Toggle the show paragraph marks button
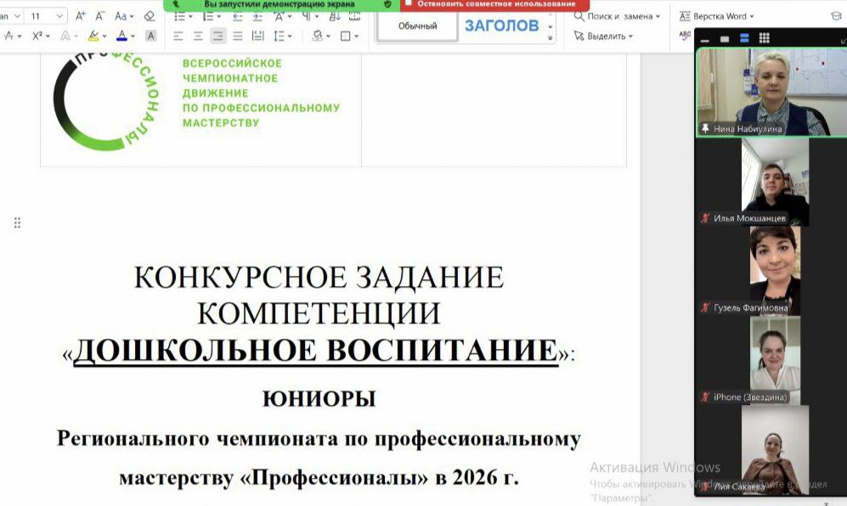This screenshot has width=847, height=506. [307, 16]
